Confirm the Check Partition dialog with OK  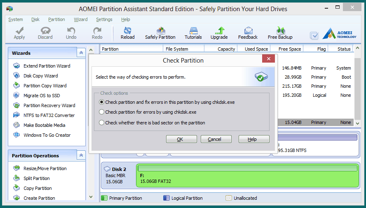[181, 139]
